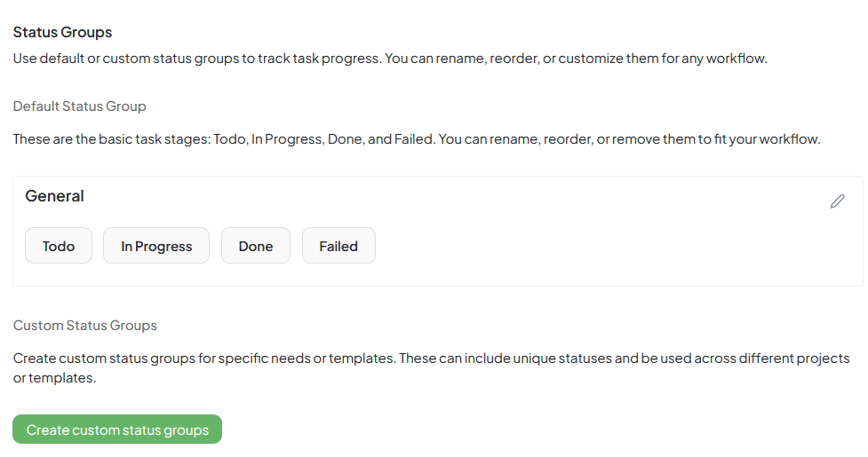Click the 'Create custom status groups for specific' sentence
Screen dimensions: 868x457
[x=431, y=359]
